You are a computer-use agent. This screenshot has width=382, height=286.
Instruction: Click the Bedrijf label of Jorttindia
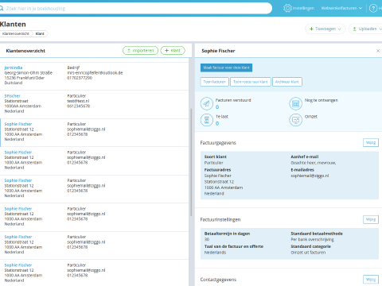click(x=73, y=68)
